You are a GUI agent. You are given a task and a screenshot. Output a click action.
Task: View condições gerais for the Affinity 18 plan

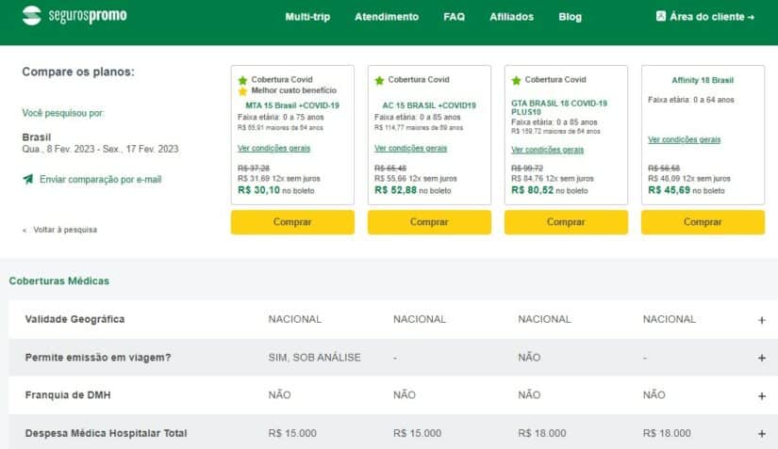tap(685, 139)
